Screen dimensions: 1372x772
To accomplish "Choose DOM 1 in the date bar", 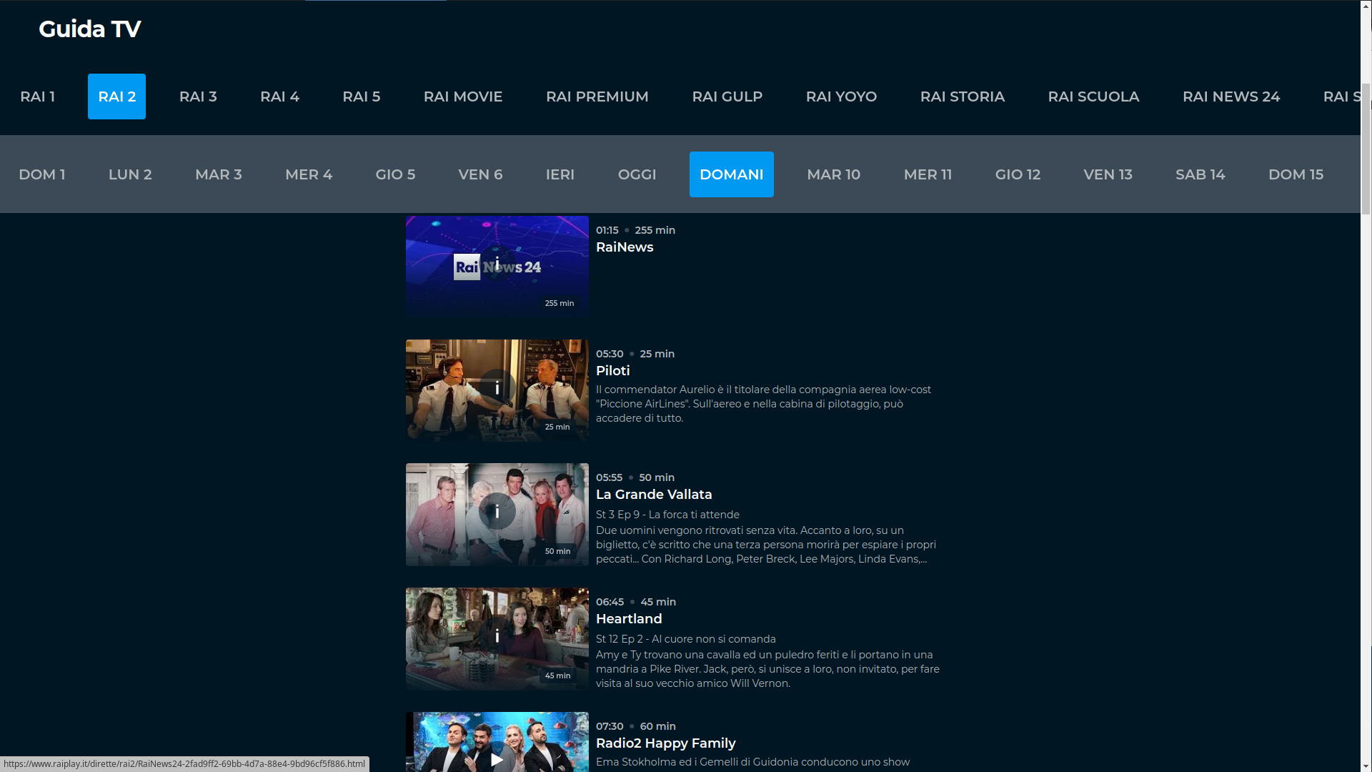I will [42, 174].
